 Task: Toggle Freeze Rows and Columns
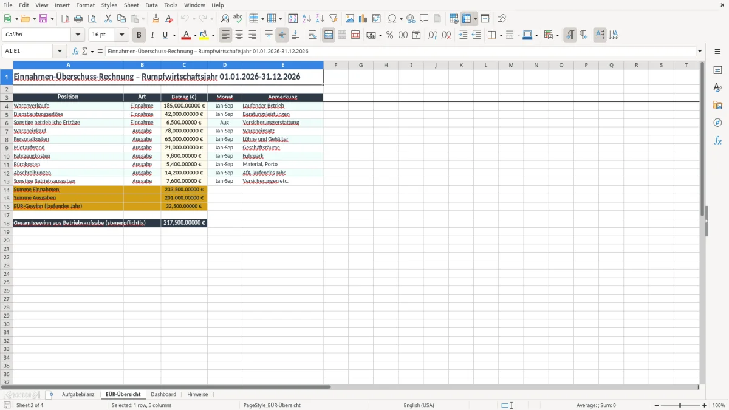[467, 19]
